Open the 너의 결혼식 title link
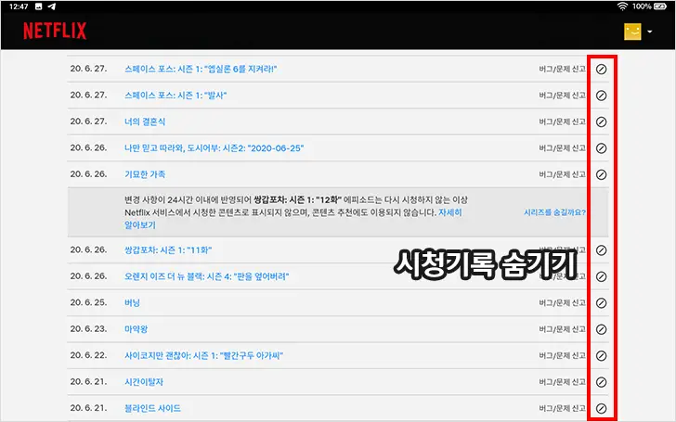This screenshot has width=676, height=422. (145, 121)
